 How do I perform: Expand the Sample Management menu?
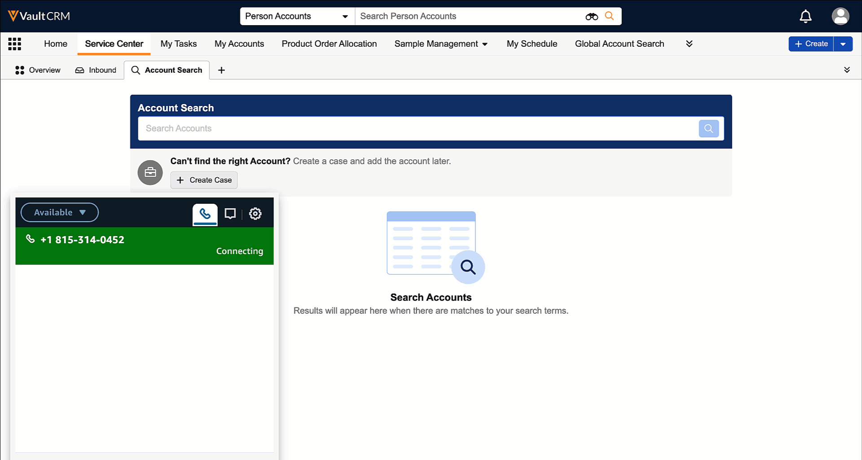[x=440, y=44]
